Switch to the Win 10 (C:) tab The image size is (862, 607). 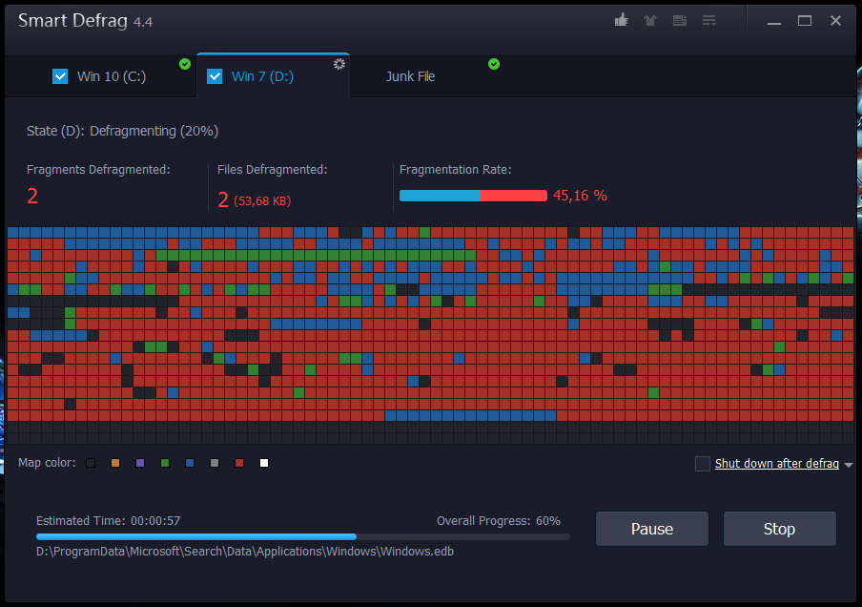tap(112, 76)
